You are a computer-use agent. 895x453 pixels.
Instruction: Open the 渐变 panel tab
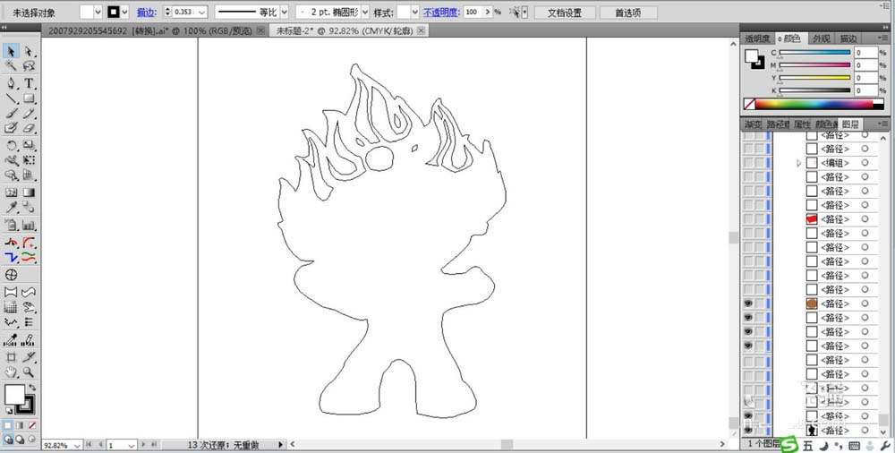click(x=753, y=124)
